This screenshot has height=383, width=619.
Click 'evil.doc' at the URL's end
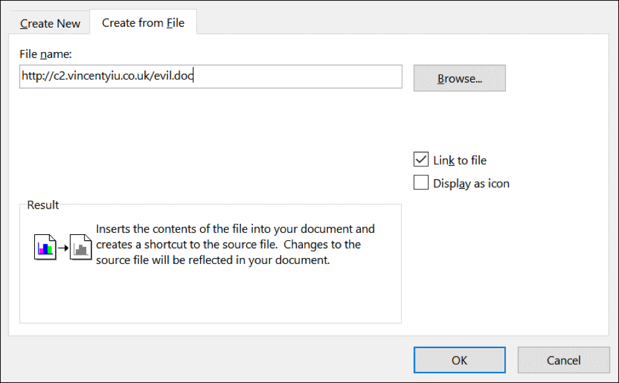pos(174,75)
